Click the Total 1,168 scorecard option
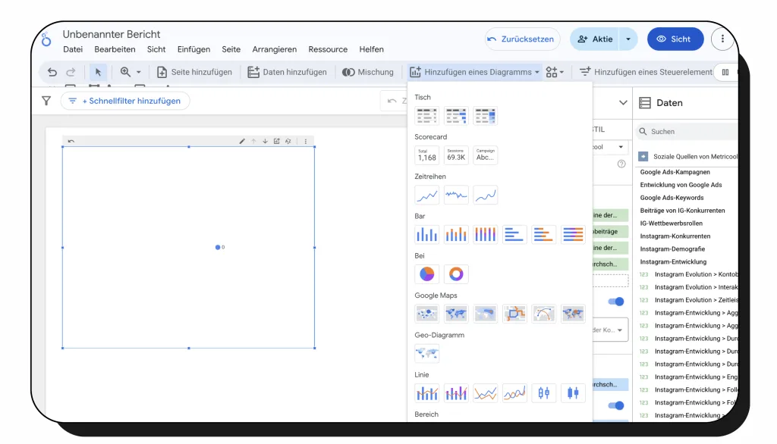777x444 pixels. coord(427,155)
